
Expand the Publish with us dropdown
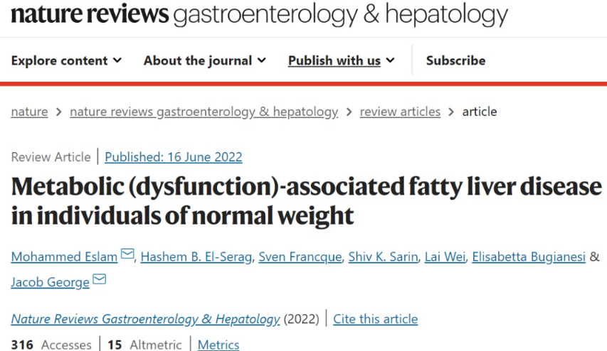coord(341,61)
